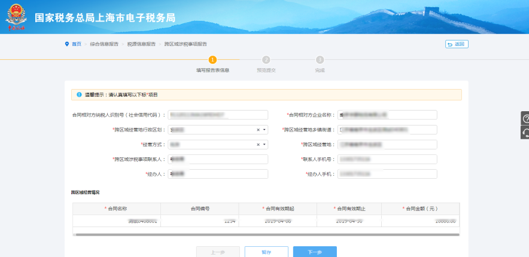Click the 返回 button

pos(457,44)
